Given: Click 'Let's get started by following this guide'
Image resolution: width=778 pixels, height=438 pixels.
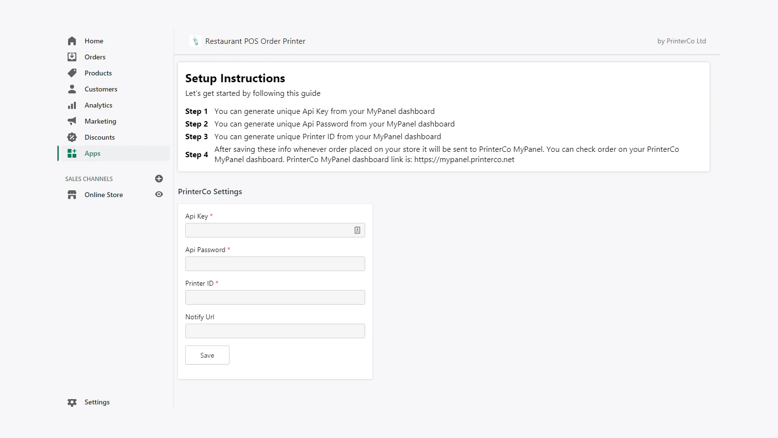Looking at the screenshot, I should [253, 93].
